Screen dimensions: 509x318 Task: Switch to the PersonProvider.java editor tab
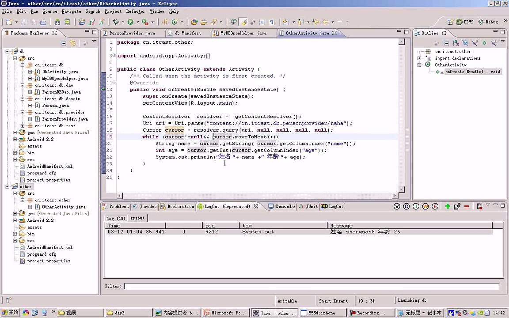(x=132, y=33)
